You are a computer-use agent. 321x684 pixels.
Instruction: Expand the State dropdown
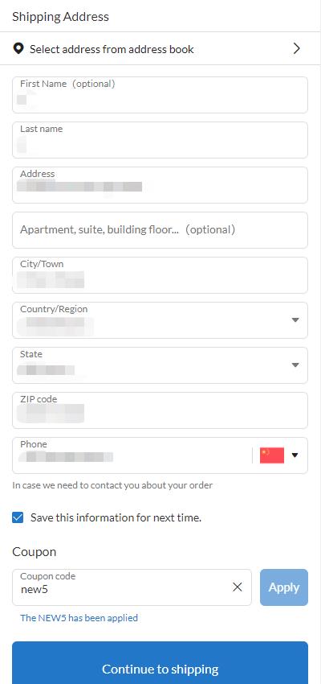pyautogui.click(x=295, y=365)
